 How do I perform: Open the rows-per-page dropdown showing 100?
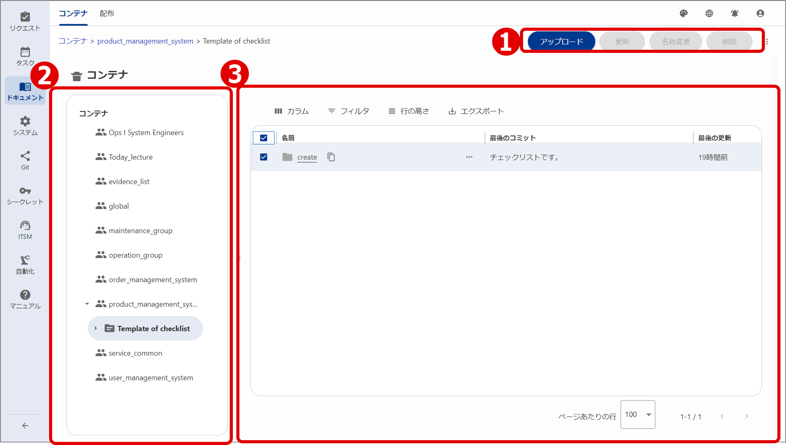[637, 415]
